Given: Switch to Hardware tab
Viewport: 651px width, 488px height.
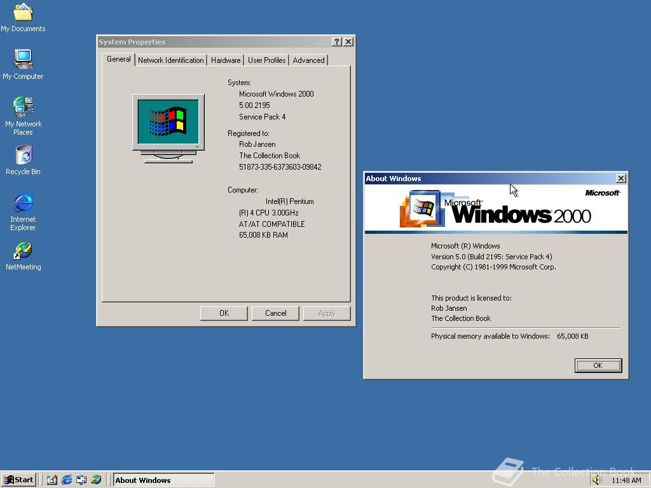Looking at the screenshot, I should coord(226,60).
